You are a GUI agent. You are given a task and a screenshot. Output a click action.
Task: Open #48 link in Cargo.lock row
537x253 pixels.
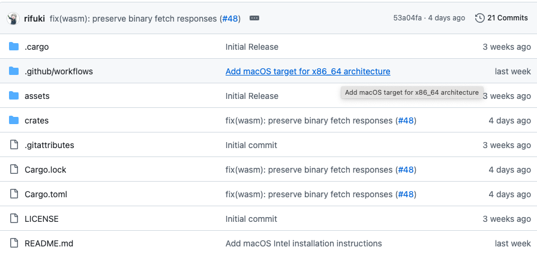pos(406,170)
